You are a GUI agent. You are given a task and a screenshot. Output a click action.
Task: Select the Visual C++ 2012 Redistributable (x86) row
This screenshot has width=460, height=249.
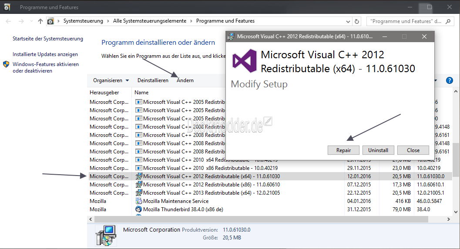270,185
